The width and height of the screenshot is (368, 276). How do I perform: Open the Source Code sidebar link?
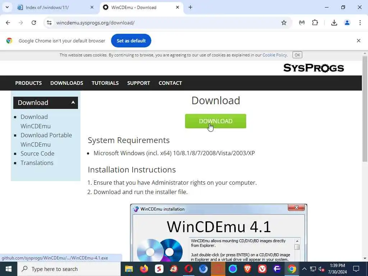point(37,153)
